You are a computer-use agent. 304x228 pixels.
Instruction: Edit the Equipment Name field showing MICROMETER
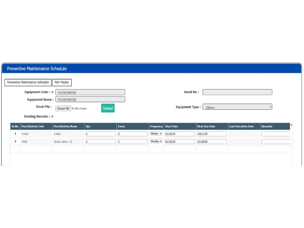coord(90,100)
